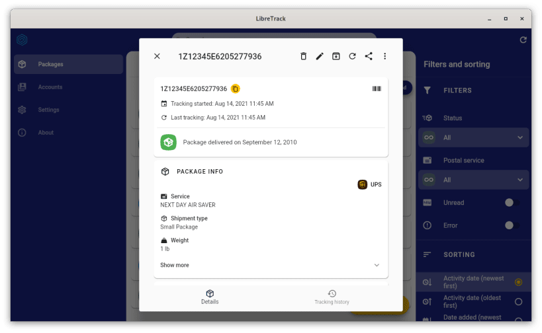The height and width of the screenshot is (333, 542).
Task: Click the refresh icon in the top-right corner
Action: coord(523,40)
